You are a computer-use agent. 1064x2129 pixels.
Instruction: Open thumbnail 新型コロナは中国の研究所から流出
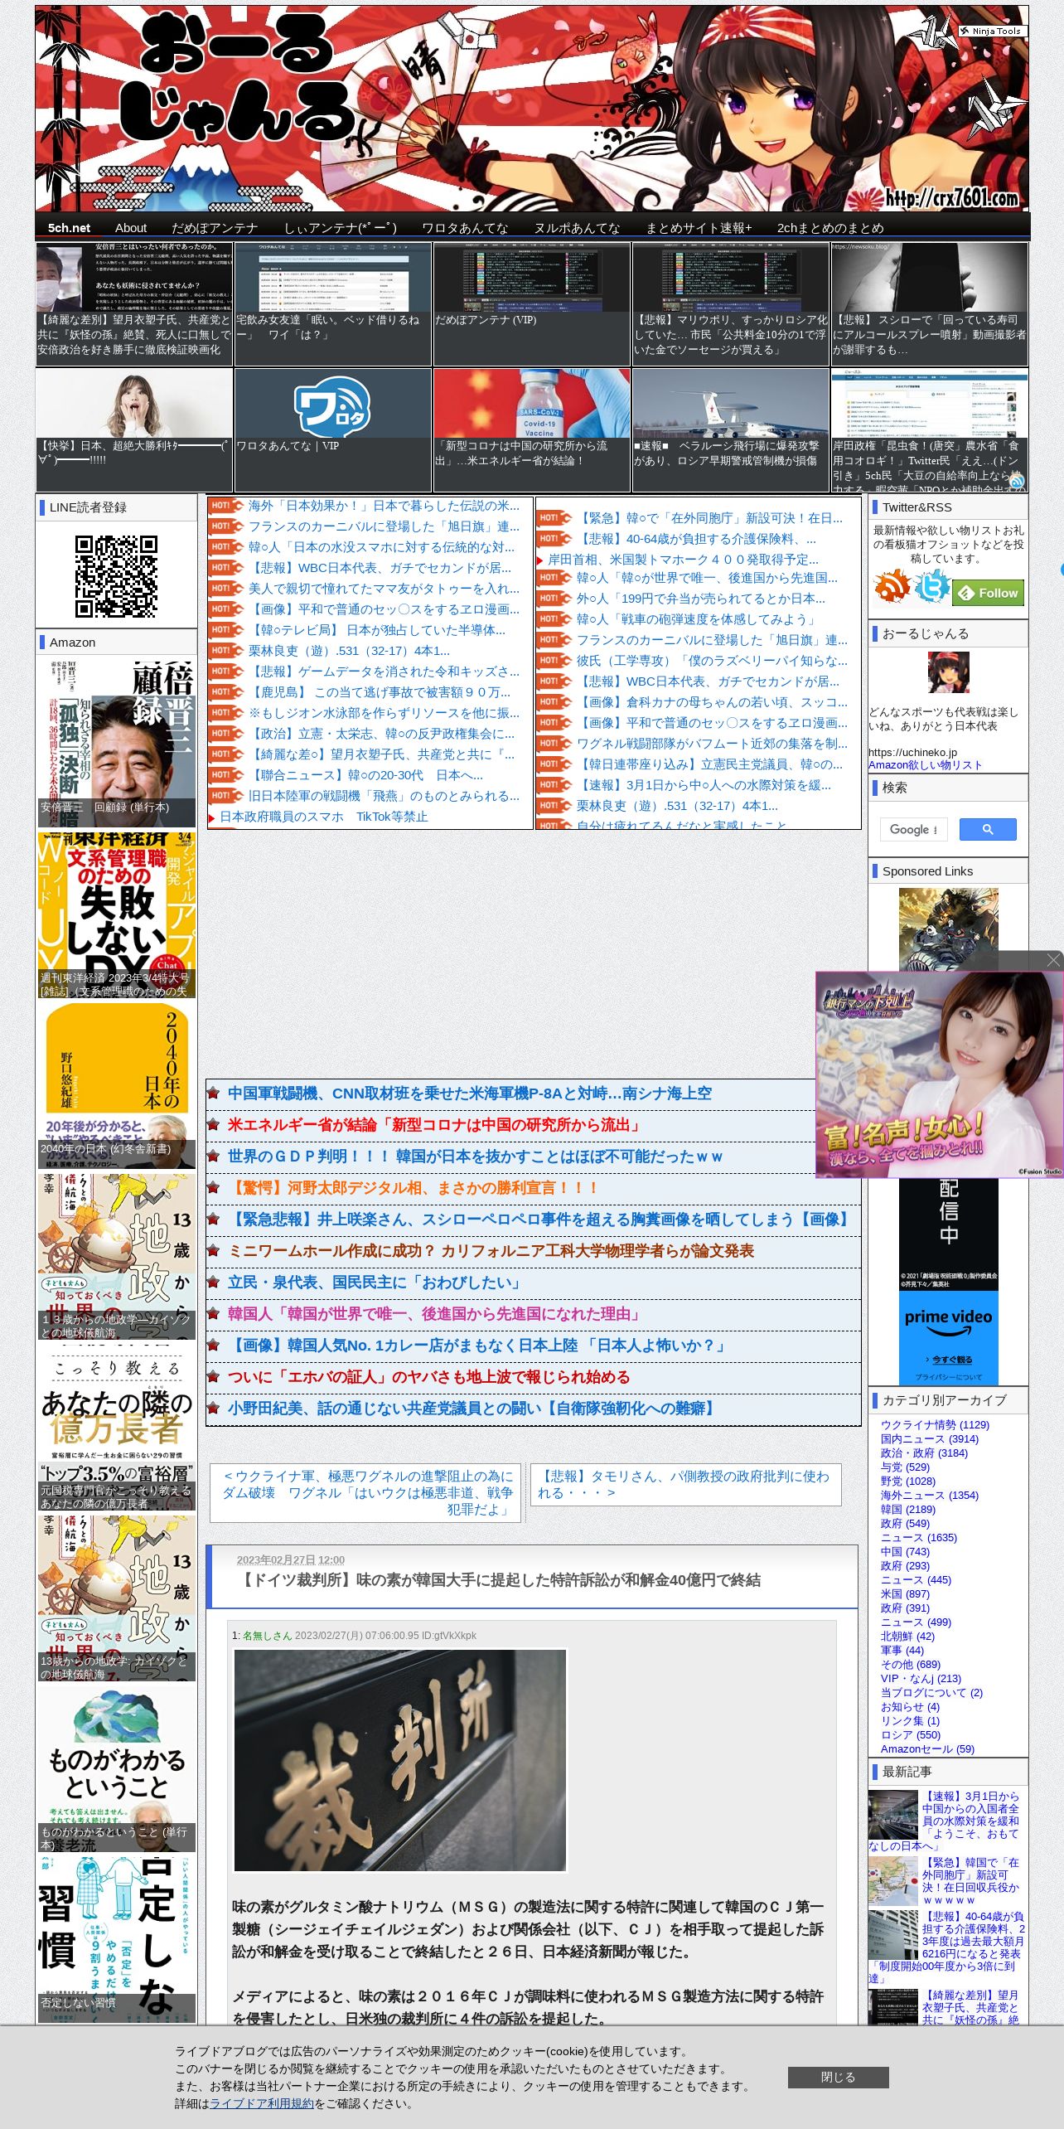(532, 429)
